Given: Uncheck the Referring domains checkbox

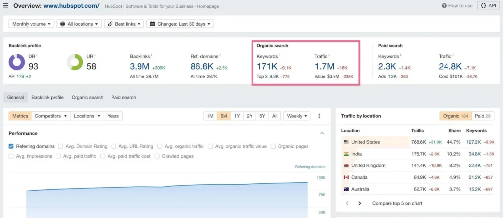Looking at the screenshot, I should tap(11, 146).
